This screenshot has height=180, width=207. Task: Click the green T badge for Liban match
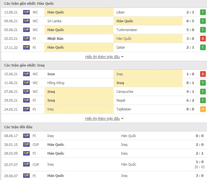tap(203, 12)
